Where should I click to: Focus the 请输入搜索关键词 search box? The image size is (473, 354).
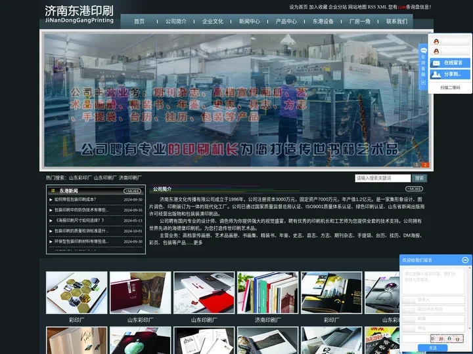[x=382, y=178]
